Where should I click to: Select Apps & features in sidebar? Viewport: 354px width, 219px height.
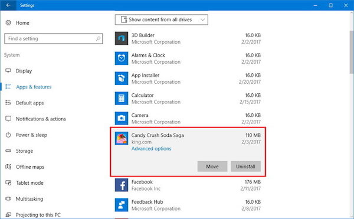tap(34, 87)
